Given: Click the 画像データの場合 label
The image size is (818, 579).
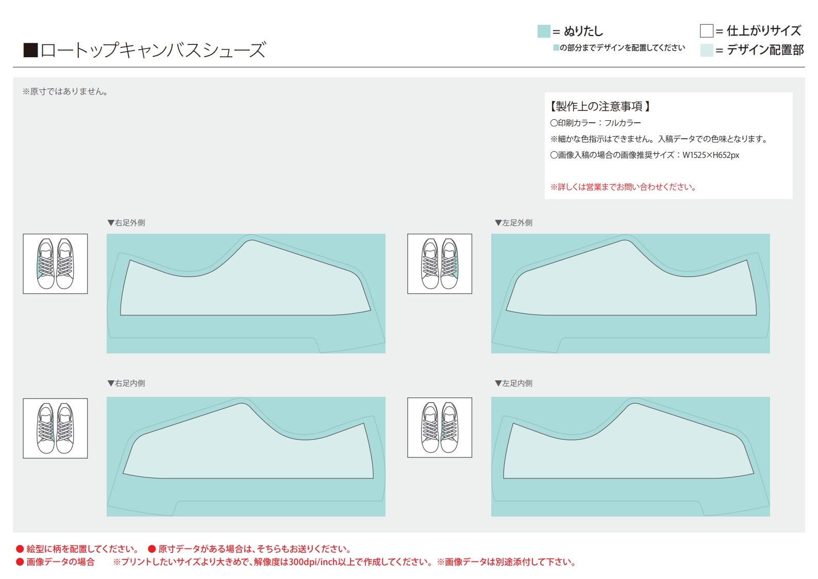Looking at the screenshot, I should pos(56,562).
